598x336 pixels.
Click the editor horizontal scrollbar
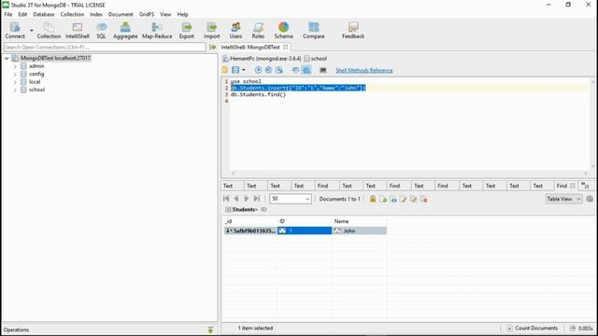click(409, 174)
